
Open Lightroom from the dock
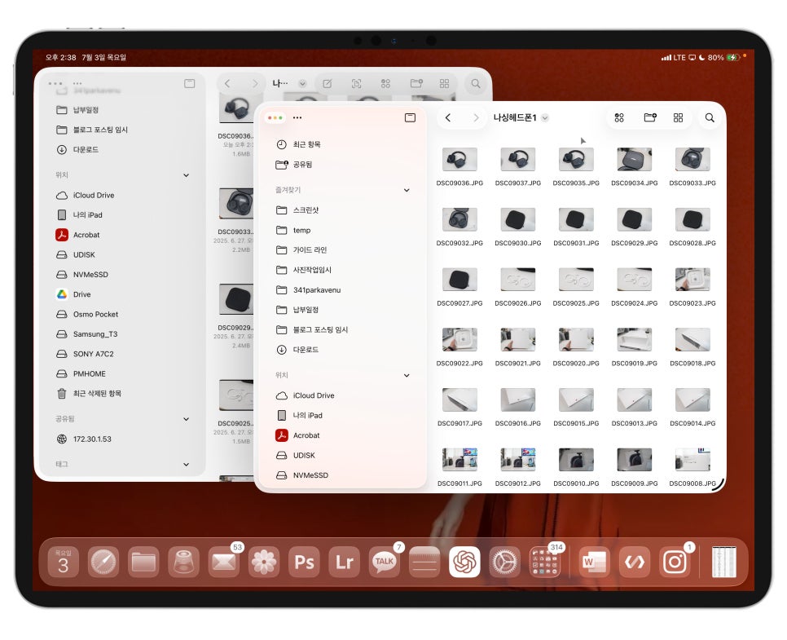pyautogui.click(x=345, y=562)
